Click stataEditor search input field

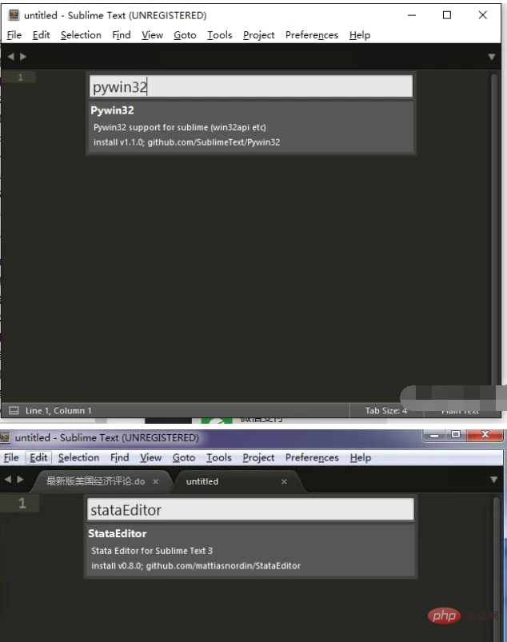(250, 509)
